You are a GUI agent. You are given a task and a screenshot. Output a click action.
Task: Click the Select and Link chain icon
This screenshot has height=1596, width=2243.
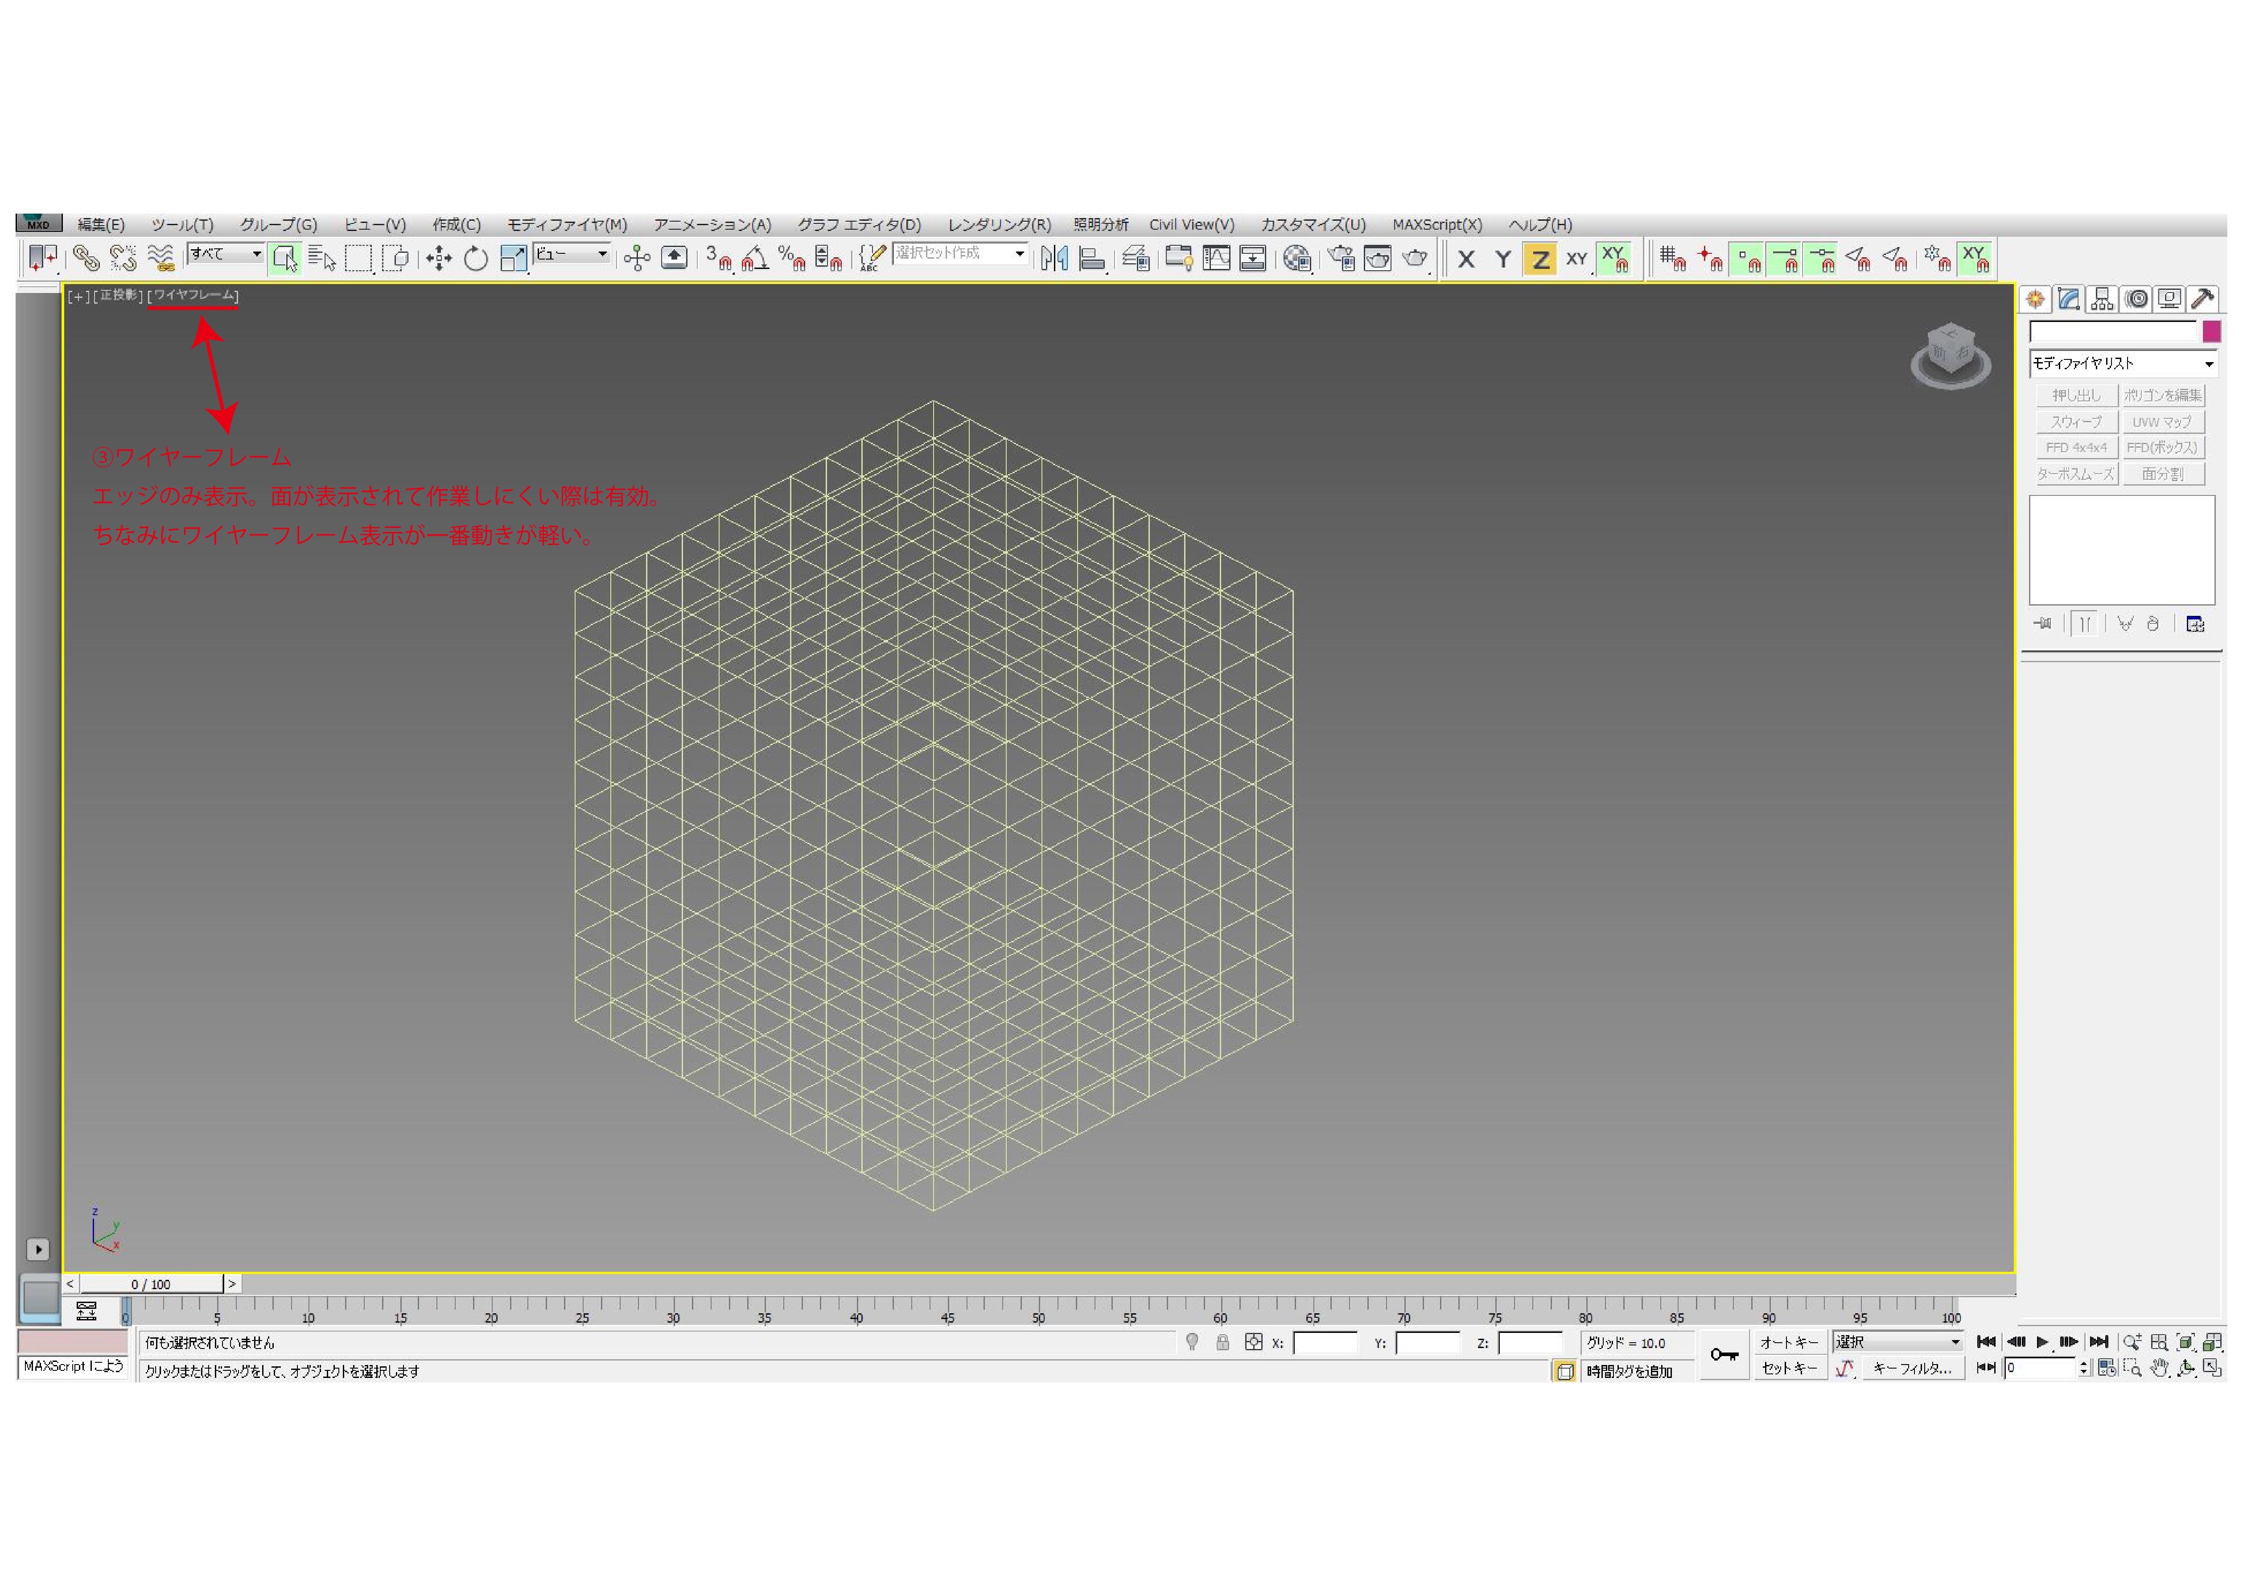86,259
